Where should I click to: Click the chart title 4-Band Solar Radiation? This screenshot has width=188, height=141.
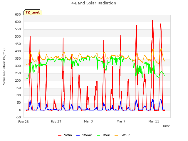(x=94, y=3)
